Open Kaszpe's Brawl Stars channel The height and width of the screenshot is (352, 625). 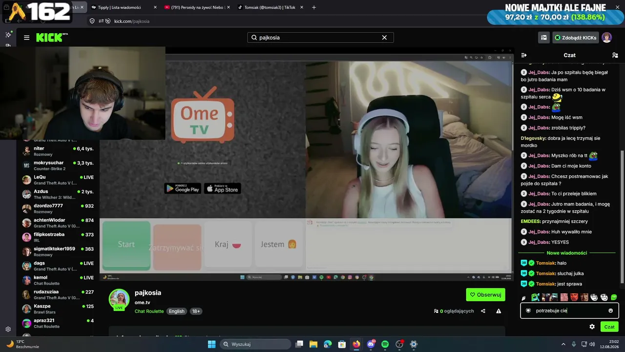[x=59, y=309]
